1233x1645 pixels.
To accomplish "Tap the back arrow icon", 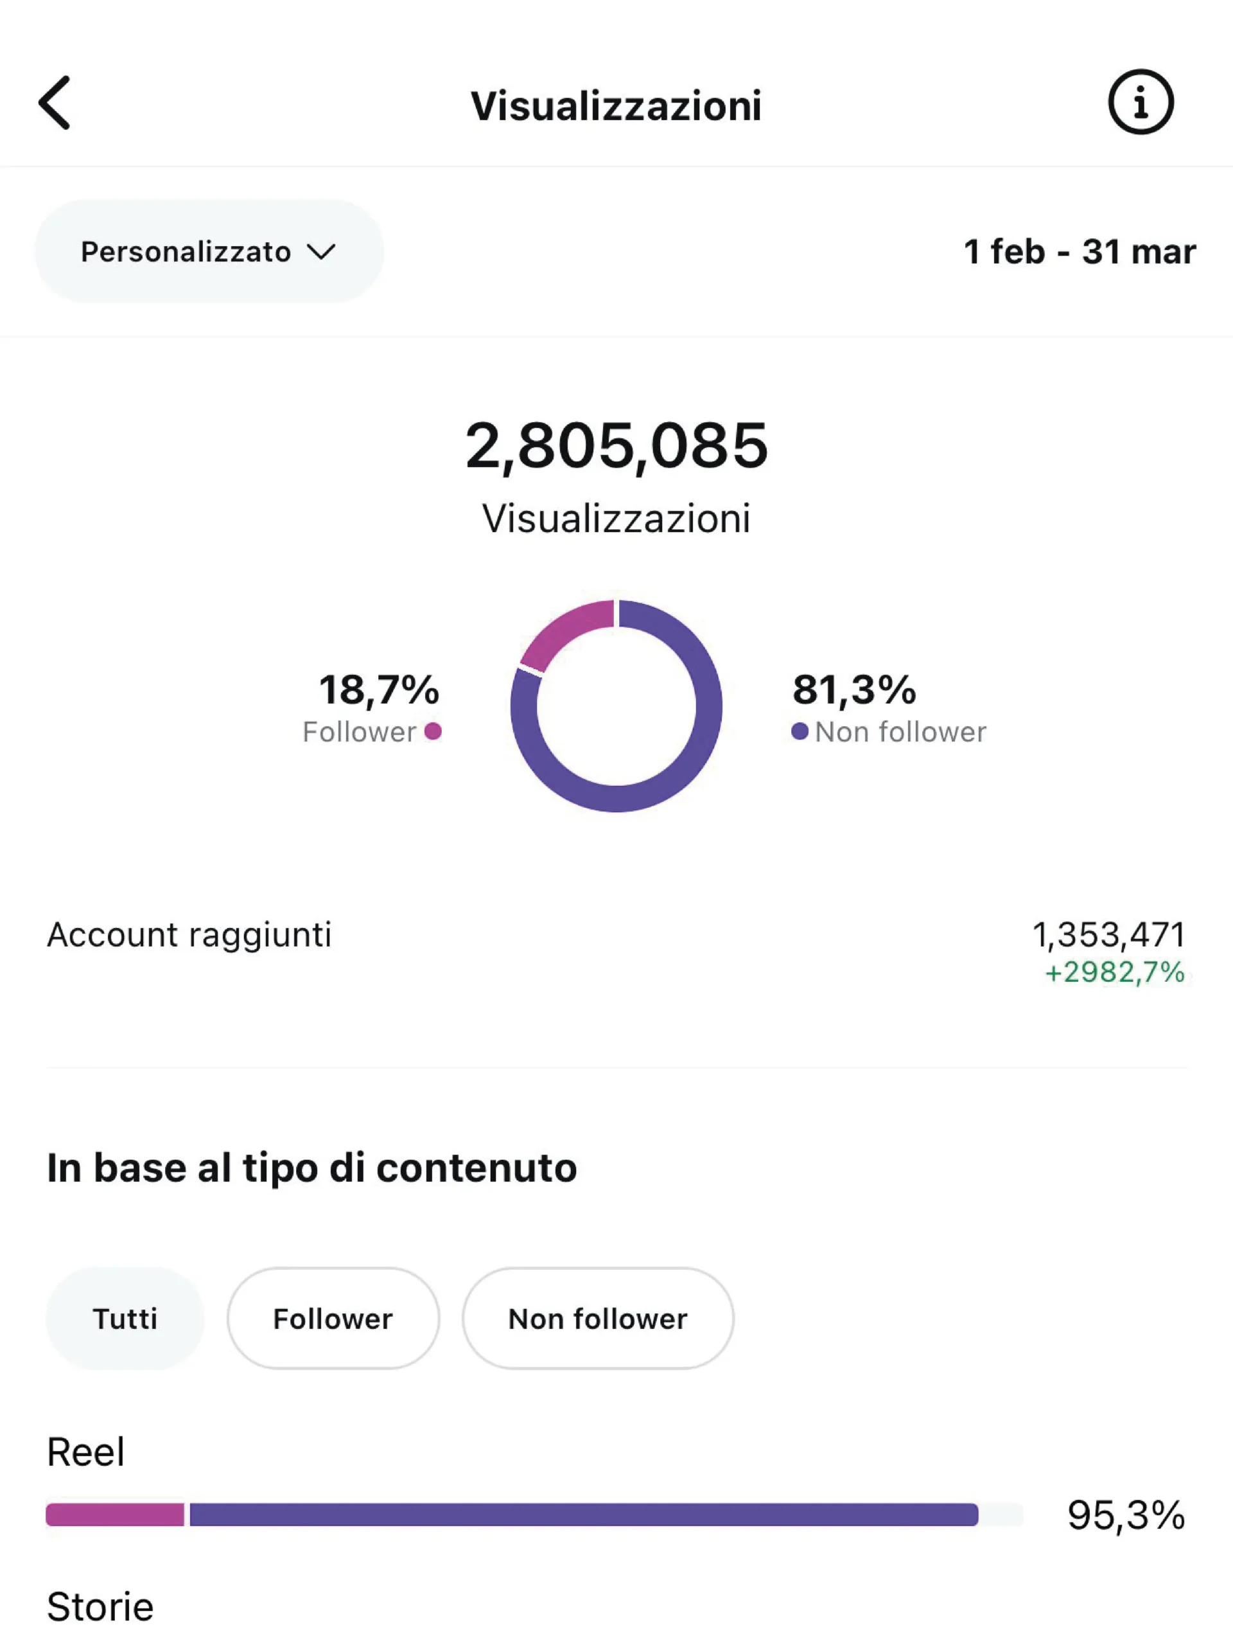I will (x=54, y=103).
